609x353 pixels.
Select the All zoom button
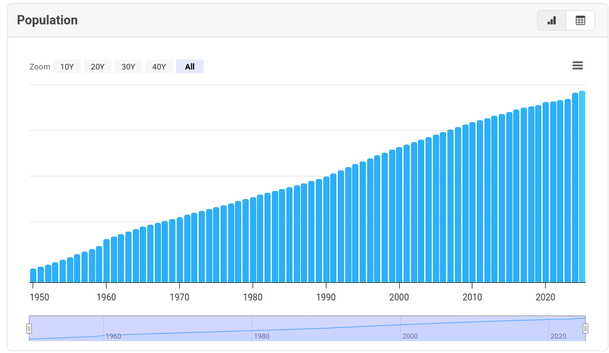[190, 66]
